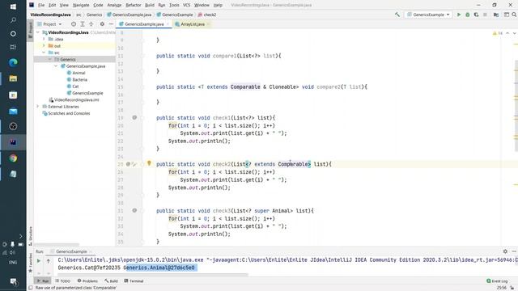Toggle the Structure side tool window button

click(x=31, y=235)
